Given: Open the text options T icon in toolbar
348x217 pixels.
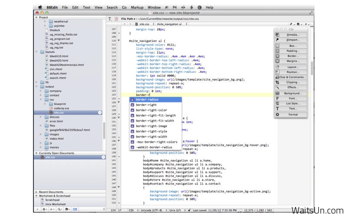Looking at the screenshot, I should 110,19.
